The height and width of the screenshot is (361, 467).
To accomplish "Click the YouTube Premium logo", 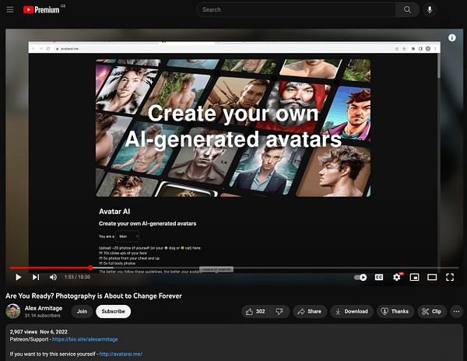I will coord(42,9).
